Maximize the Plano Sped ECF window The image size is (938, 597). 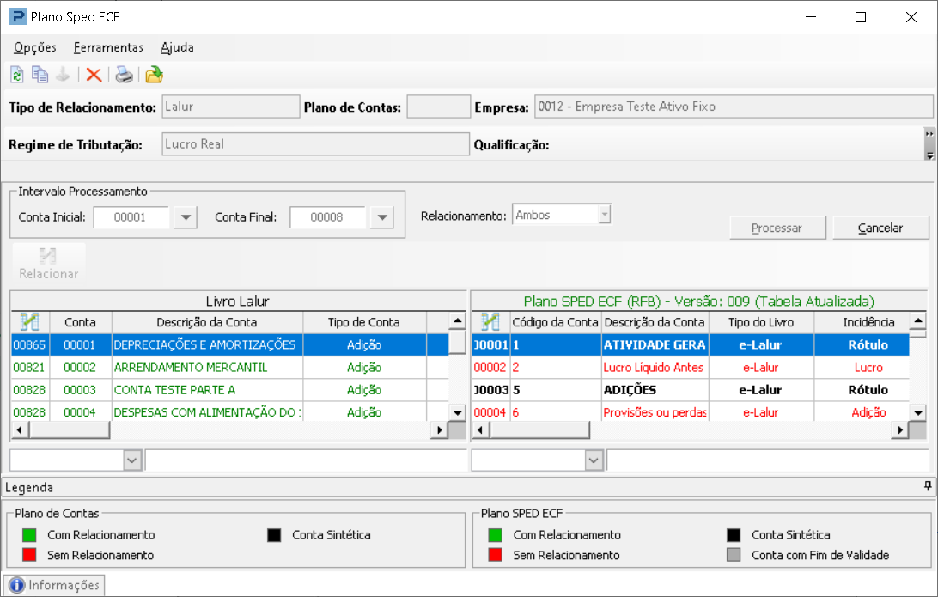click(860, 17)
